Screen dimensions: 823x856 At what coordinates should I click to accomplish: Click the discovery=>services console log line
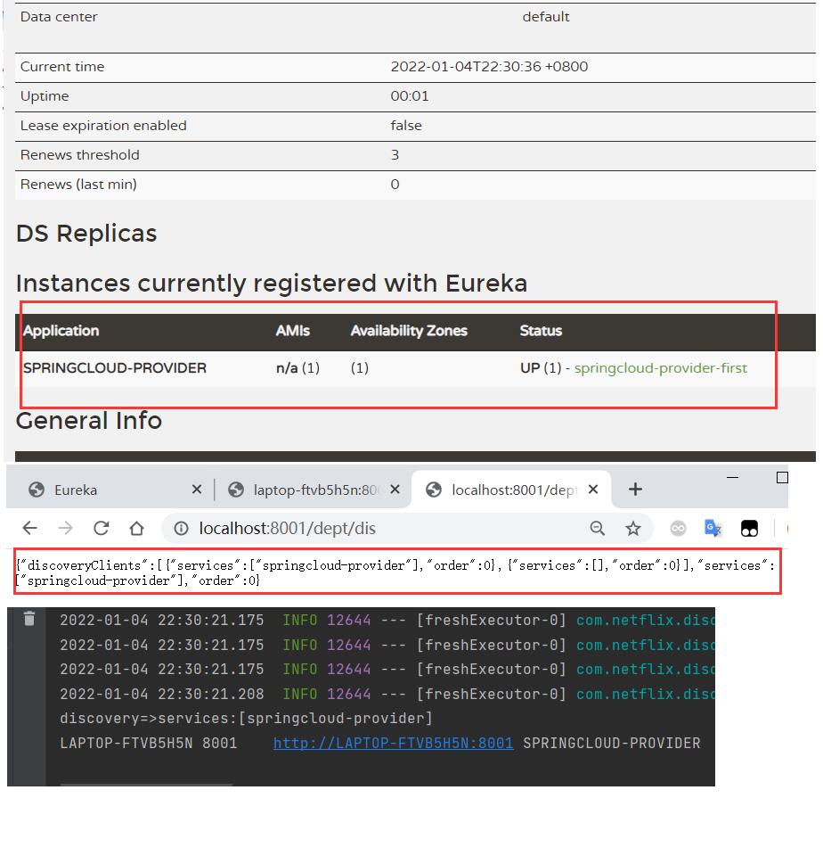246,719
